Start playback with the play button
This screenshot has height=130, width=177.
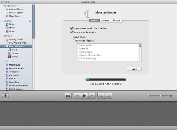(85, 96)
